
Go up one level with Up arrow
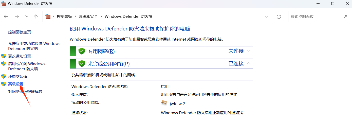pyautogui.click(x=36, y=16)
